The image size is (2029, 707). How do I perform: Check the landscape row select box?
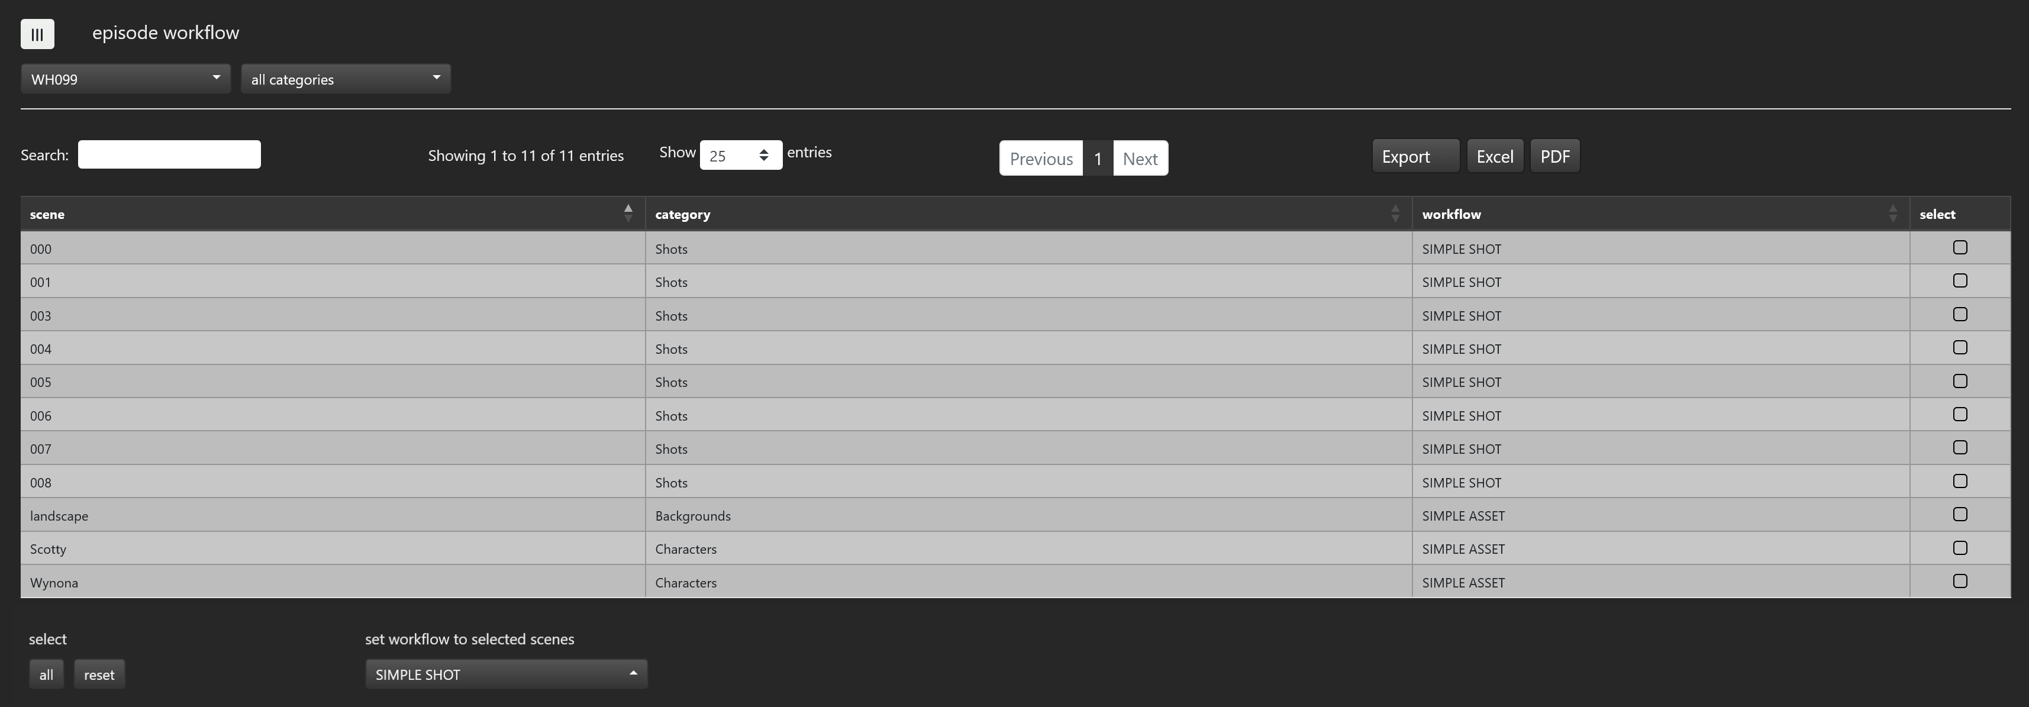[1960, 515]
